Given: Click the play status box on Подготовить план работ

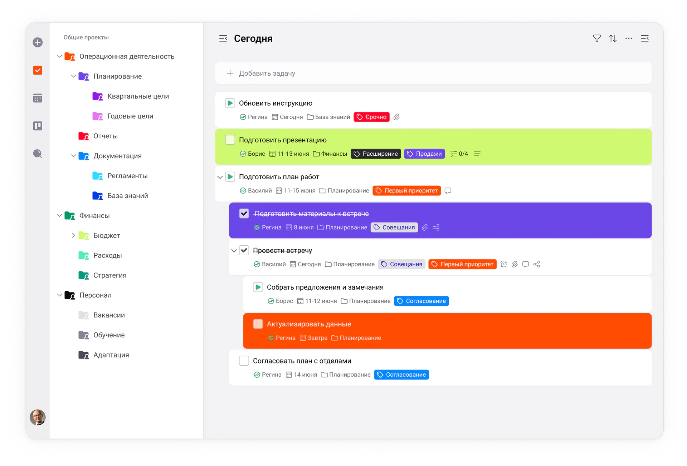Looking at the screenshot, I should click(x=230, y=177).
